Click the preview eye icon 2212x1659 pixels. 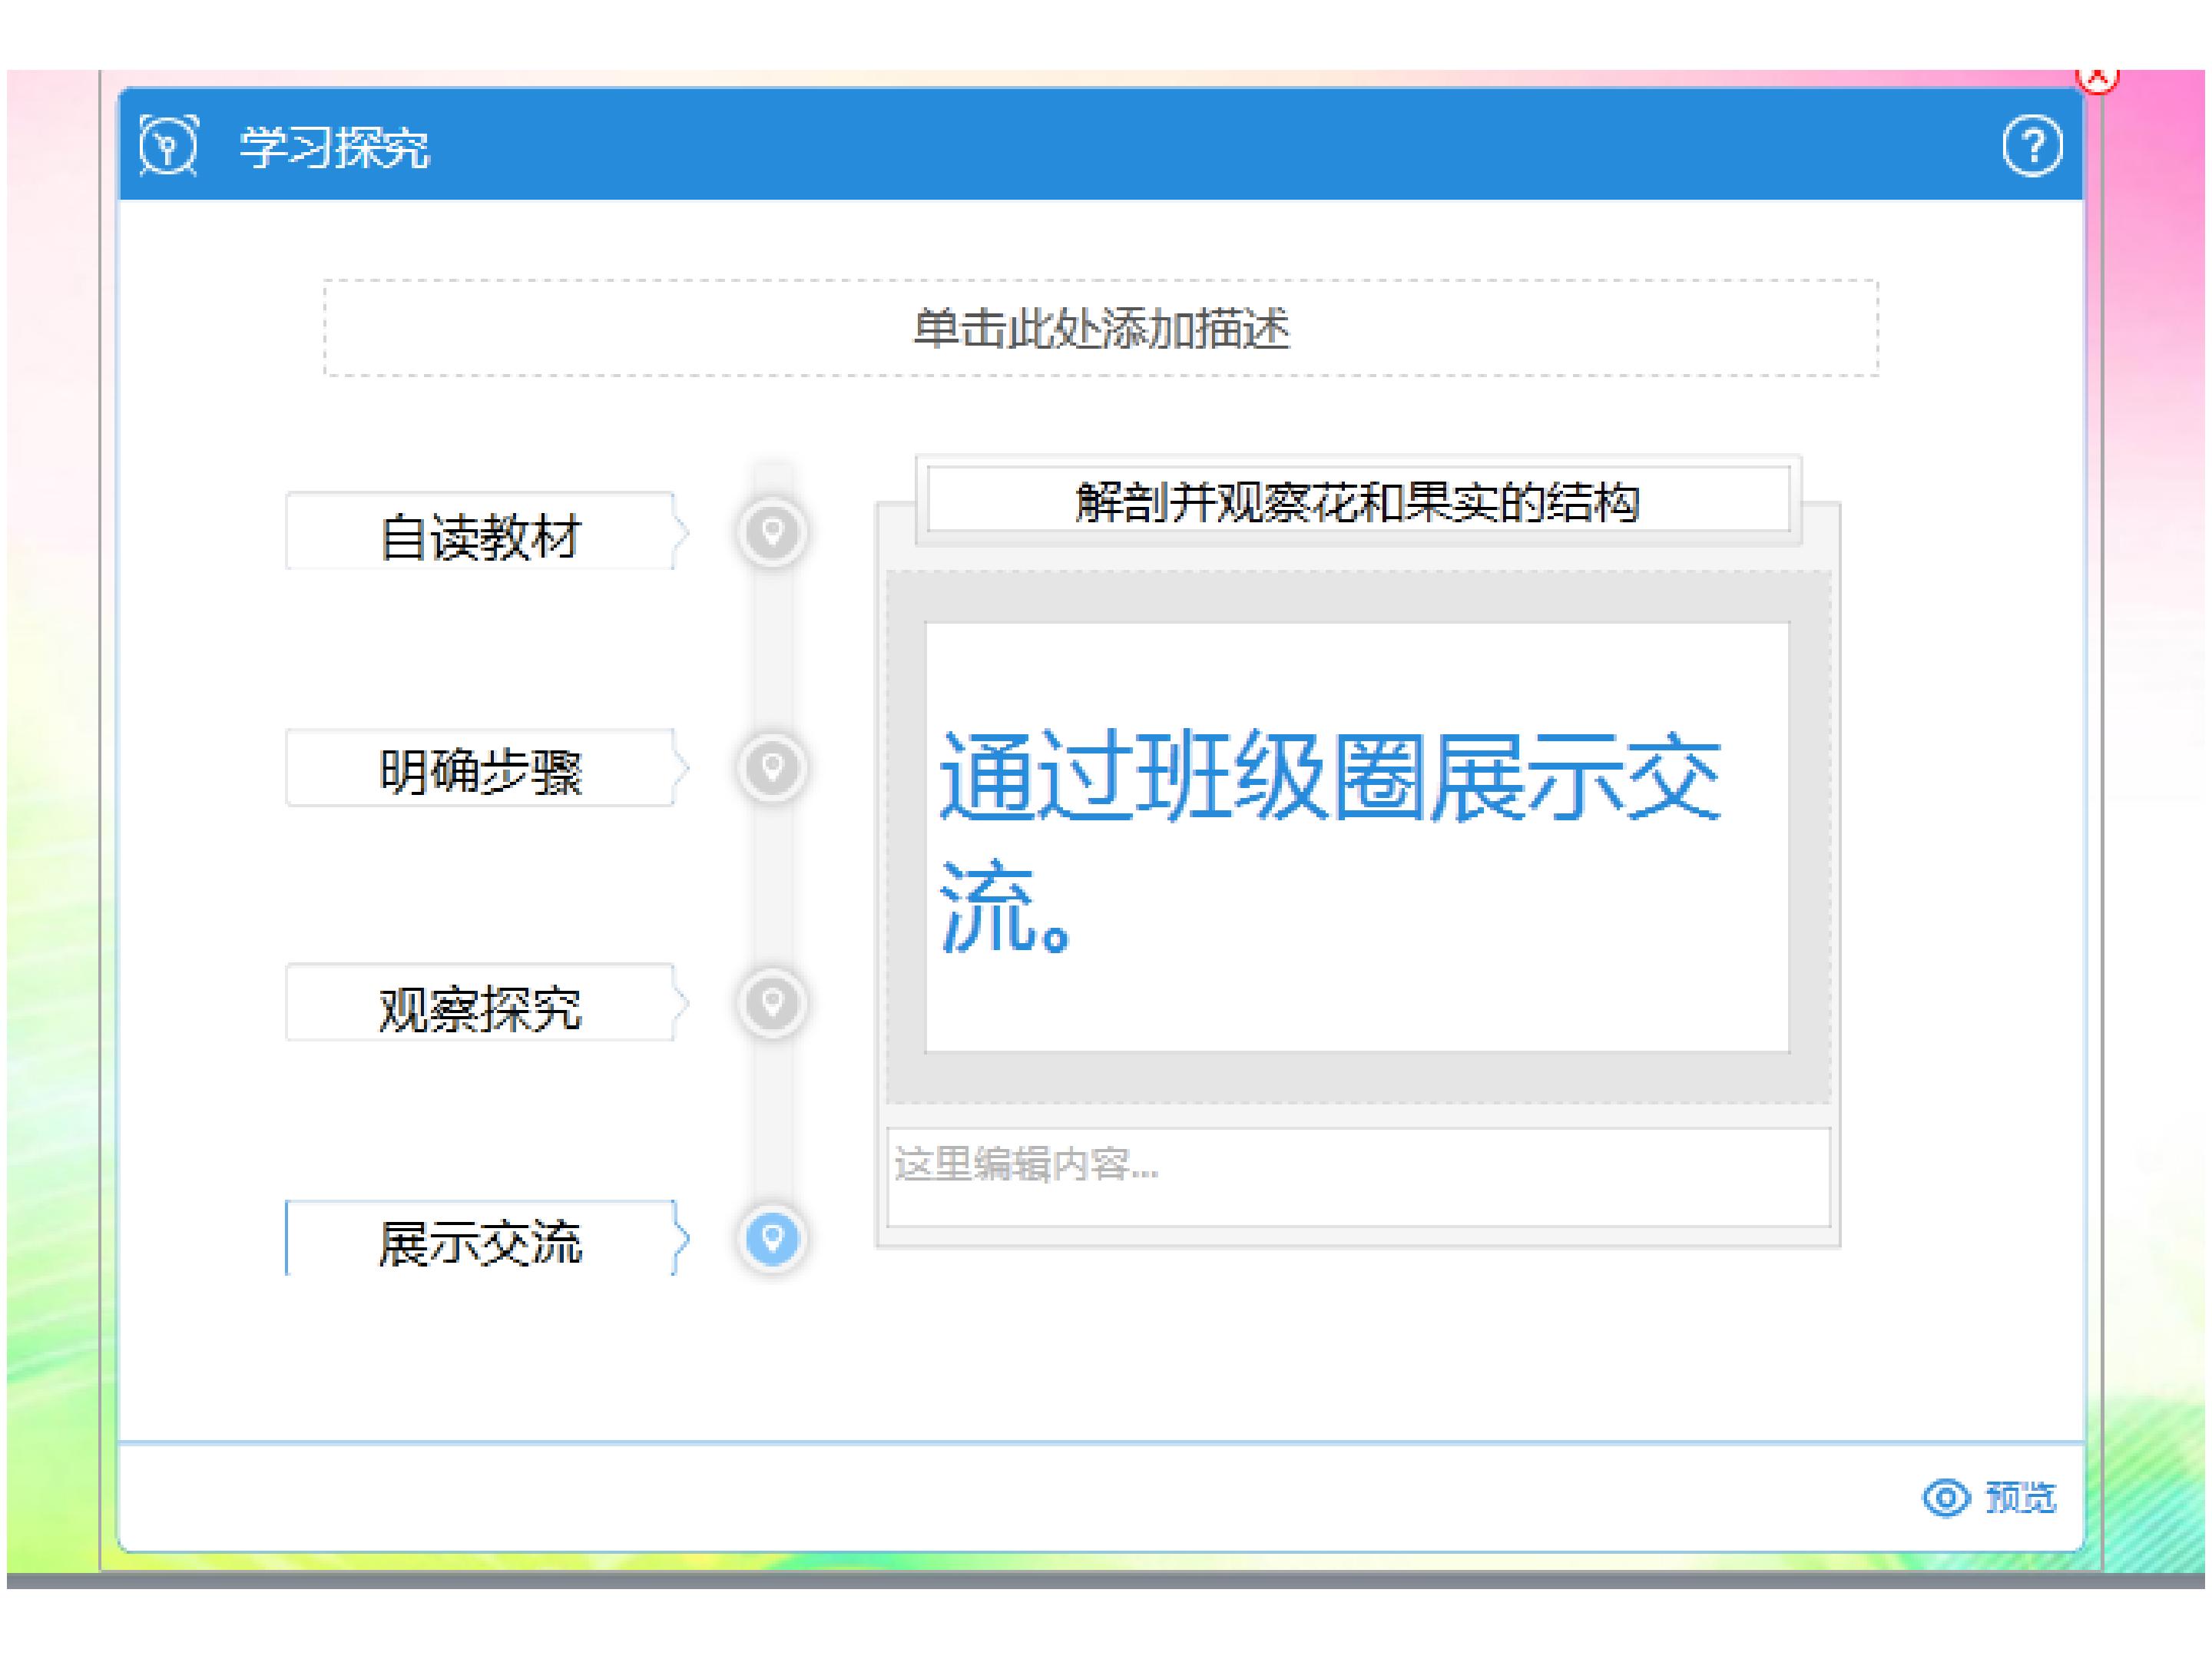[x=1945, y=1498]
